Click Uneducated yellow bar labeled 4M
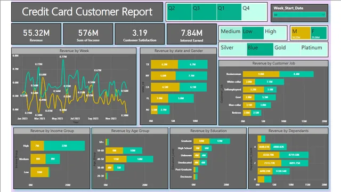This screenshot has width=341, height=192. coord(197,163)
